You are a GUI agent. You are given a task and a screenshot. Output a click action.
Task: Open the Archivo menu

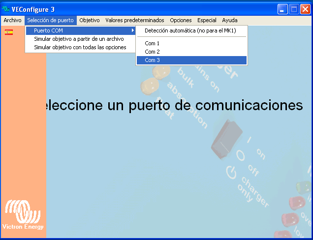coord(13,20)
